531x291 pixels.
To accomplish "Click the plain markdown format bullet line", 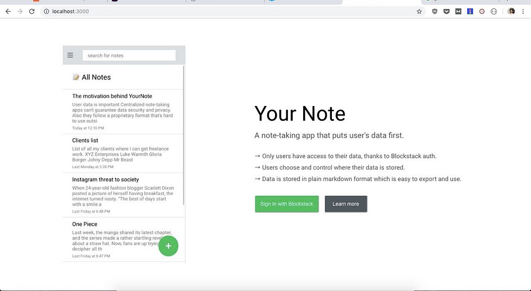I will [357, 179].
